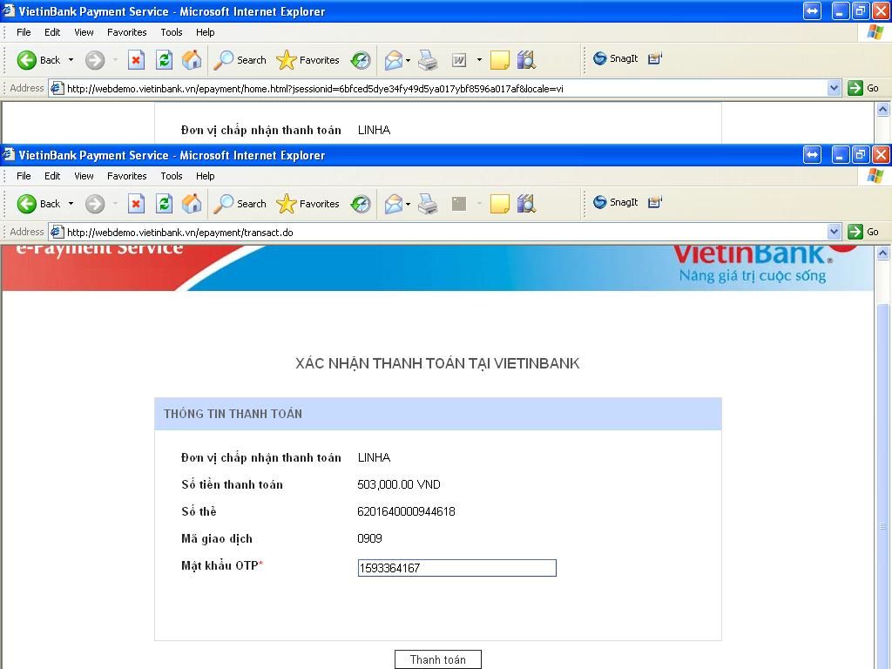This screenshot has height=669, width=892.
Task: Open Help menu in front window
Action: click(x=206, y=176)
